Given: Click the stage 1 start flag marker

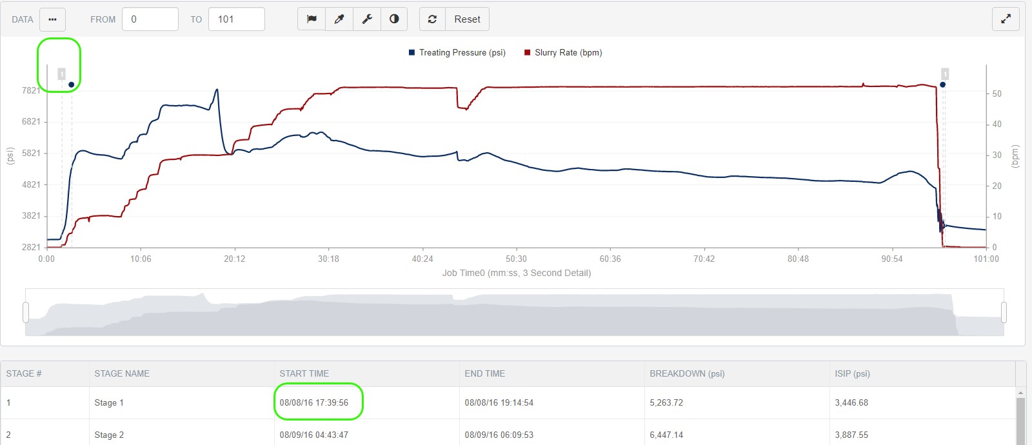Looking at the screenshot, I should pyautogui.click(x=62, y=74).
